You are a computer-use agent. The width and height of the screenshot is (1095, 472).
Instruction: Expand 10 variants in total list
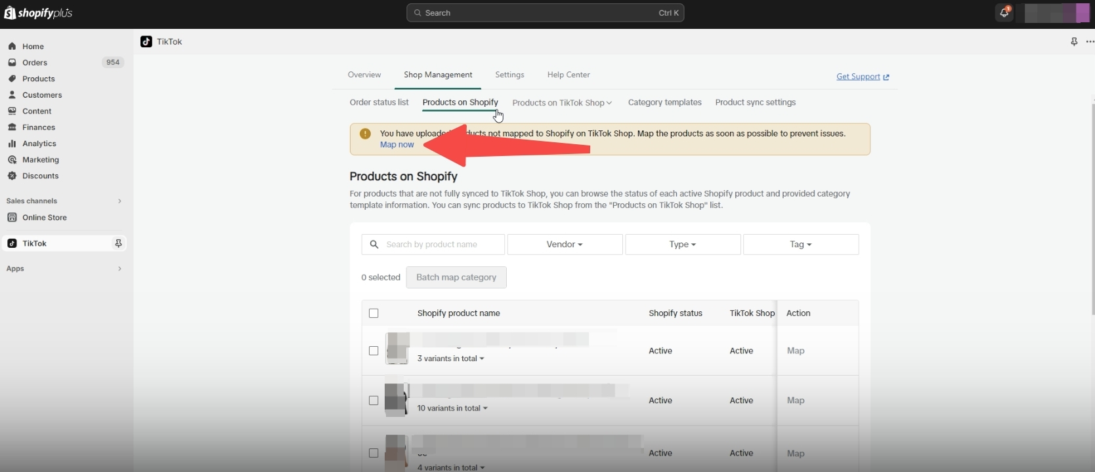point(452,408)
